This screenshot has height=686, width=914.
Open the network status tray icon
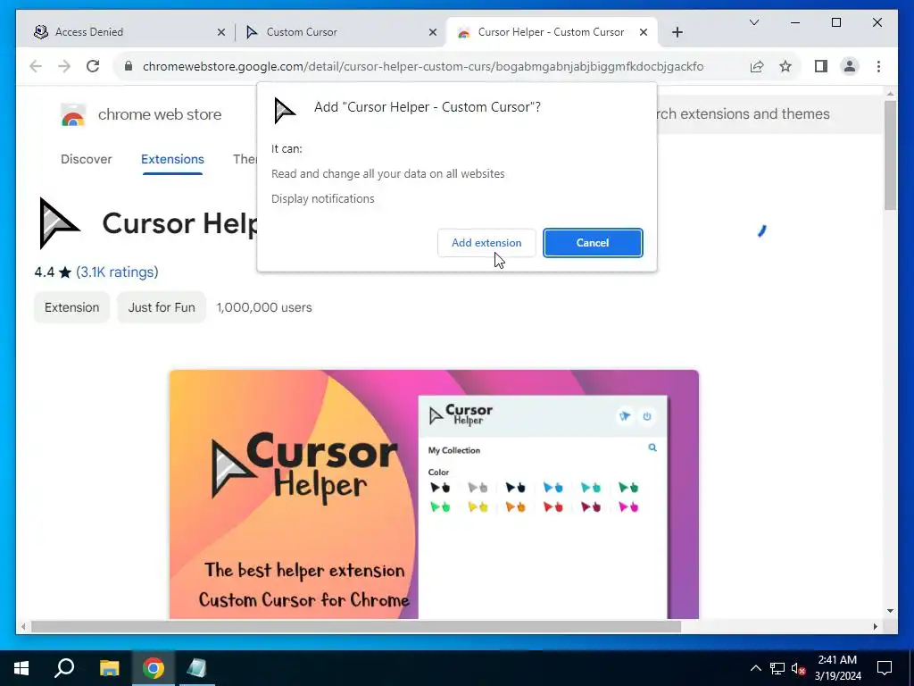777,668
